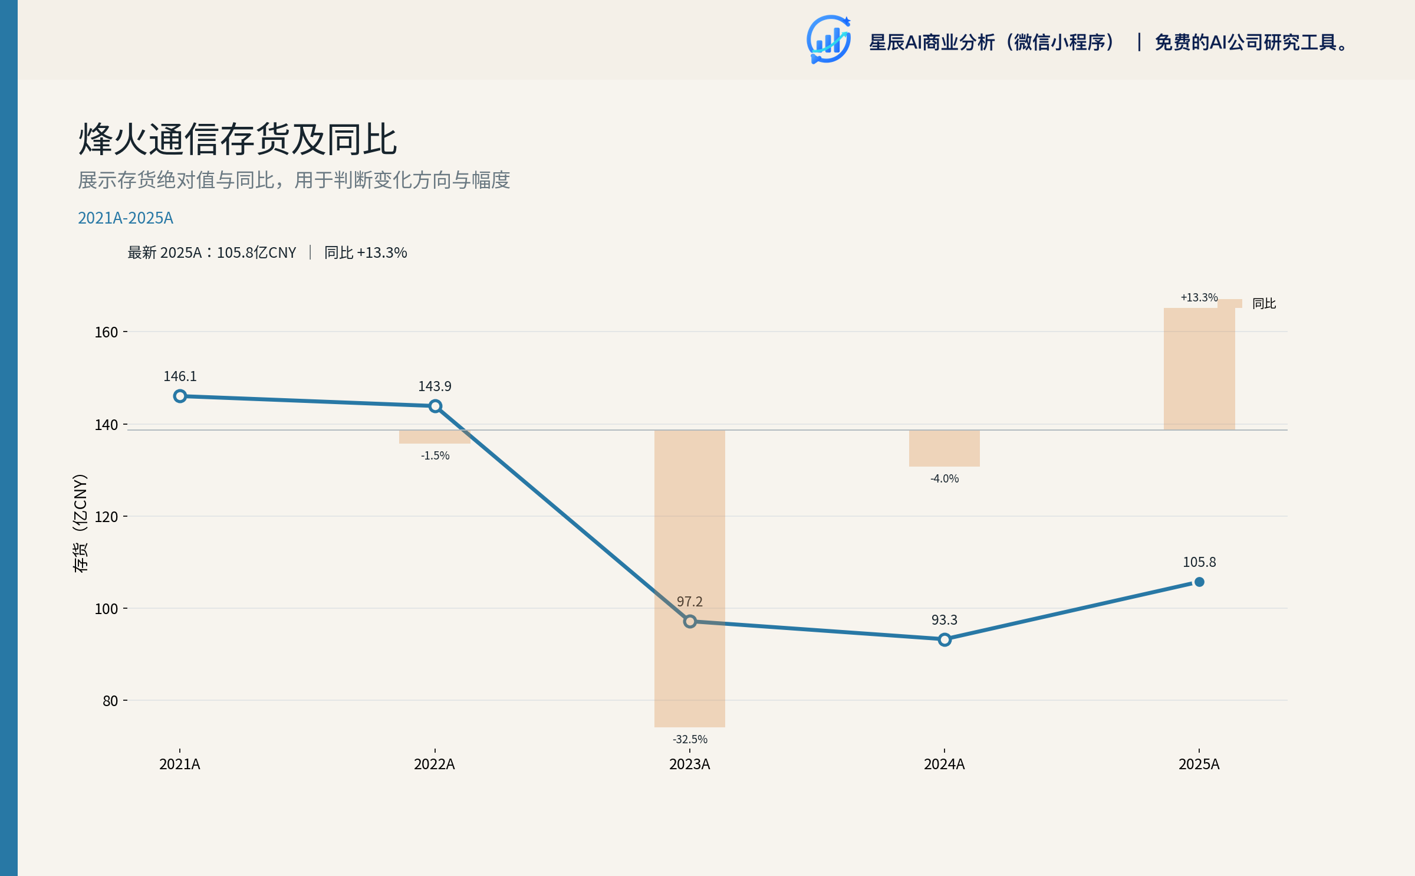The image size is (1415, 876).
Task: Click the 星辰AI商业分析（微信小程序） header text
Action: click(x=993, y=42)
